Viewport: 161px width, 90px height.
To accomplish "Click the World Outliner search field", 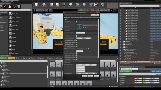I will point(140,6).
